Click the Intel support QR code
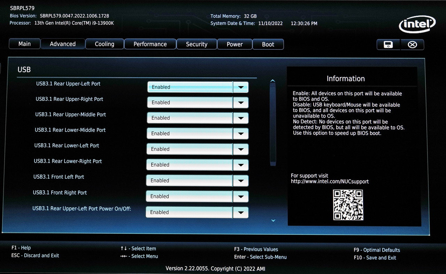Viewport: 446px width, 274px height. coord(348,205)
